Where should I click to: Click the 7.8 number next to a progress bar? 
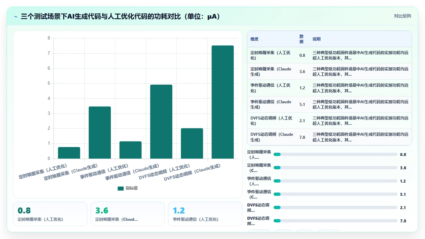[403, 221]
